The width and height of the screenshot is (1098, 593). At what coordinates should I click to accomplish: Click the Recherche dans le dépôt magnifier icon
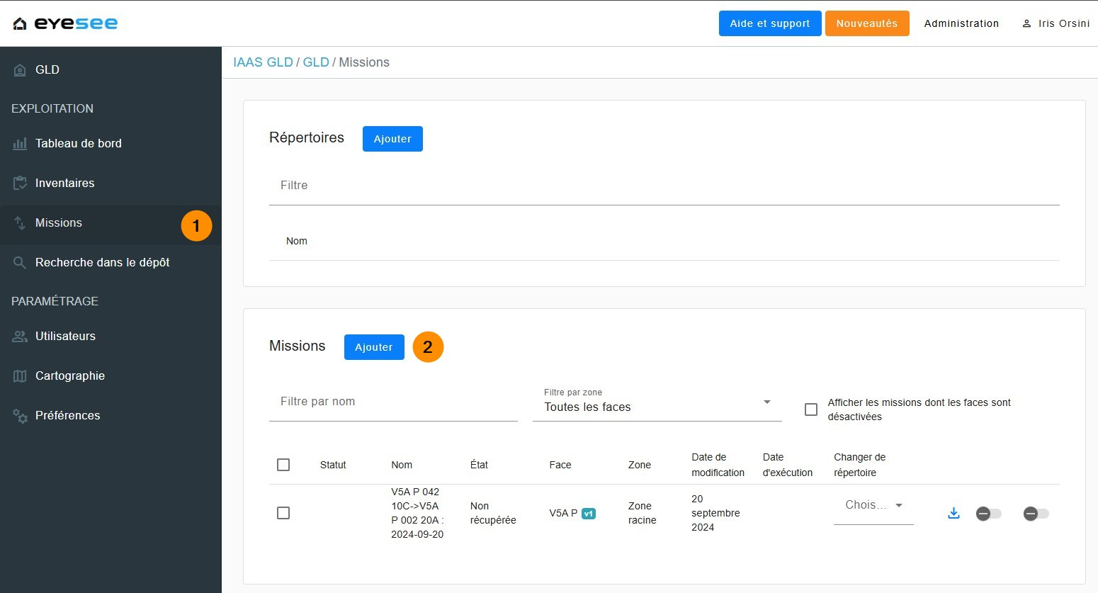coord(20,263)
